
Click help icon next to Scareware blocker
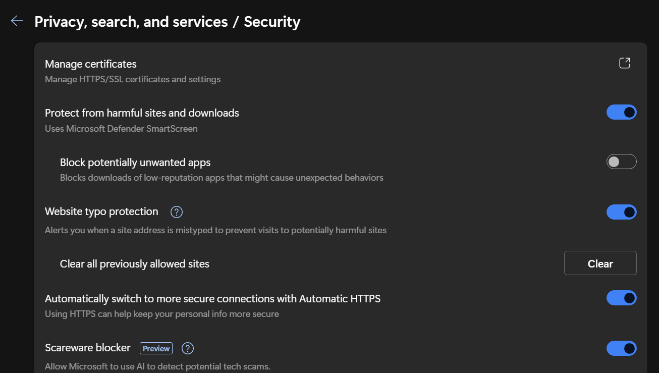(x=188, y=348)
